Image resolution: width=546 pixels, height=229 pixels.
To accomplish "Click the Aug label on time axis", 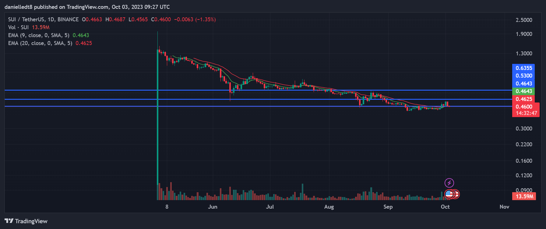I will tap(329, 207).
